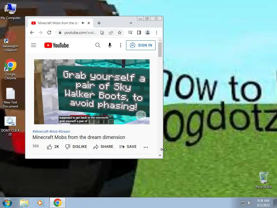Open Windows Media Player from taskbar
Image resolution: width=277 pixels, height=208 pixels.
click(41, 203)
